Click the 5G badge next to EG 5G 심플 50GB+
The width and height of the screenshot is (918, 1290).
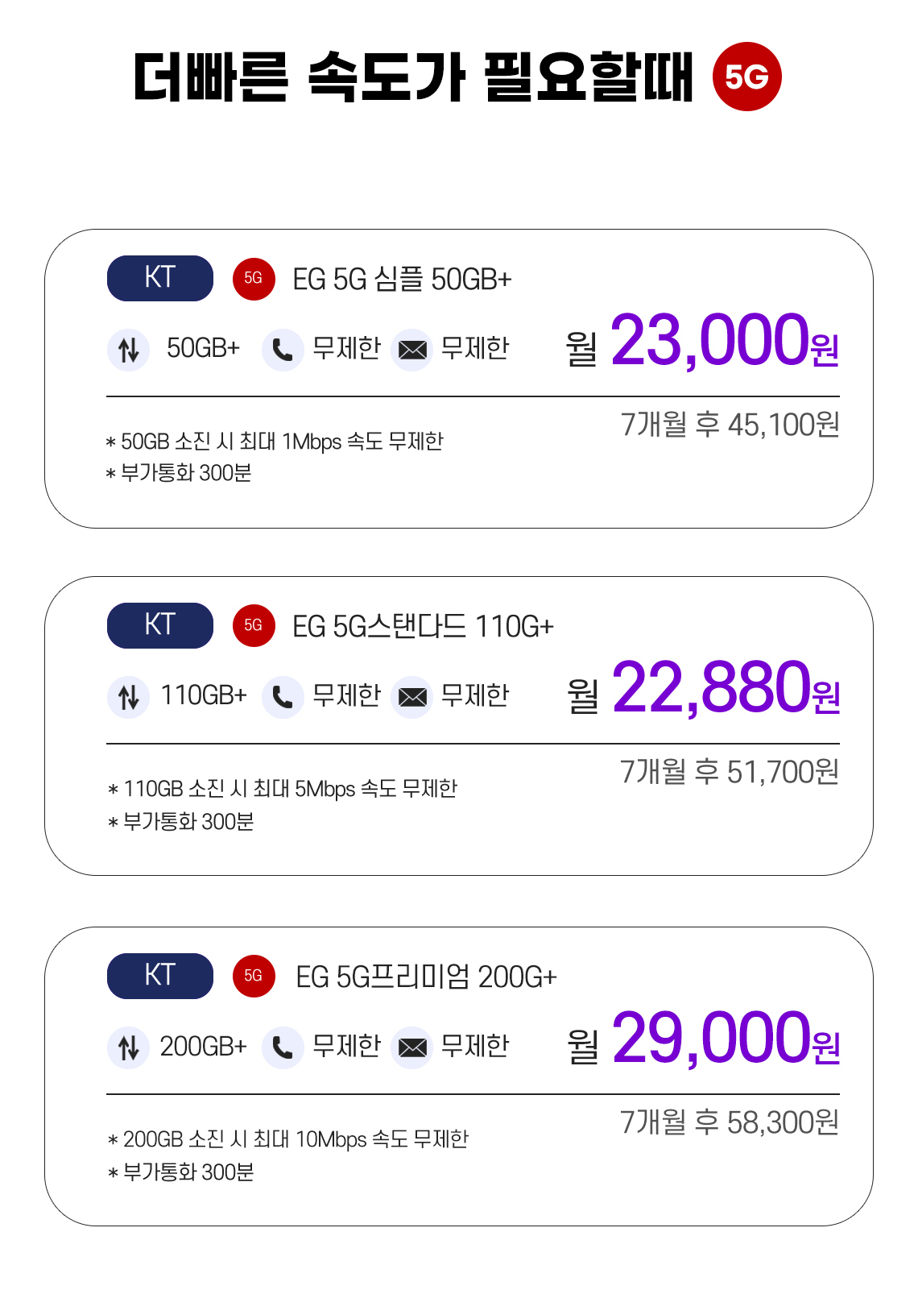[x=254, y=279]
